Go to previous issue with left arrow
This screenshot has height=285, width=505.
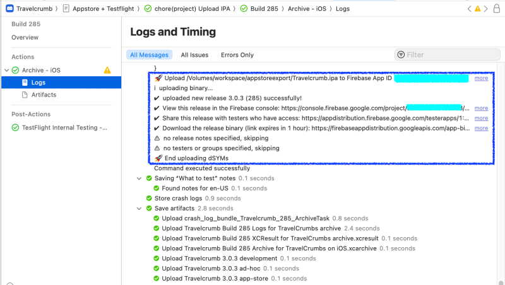click(468, 9)
